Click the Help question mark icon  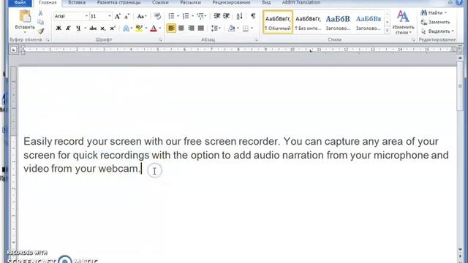(x=460, y=3)
